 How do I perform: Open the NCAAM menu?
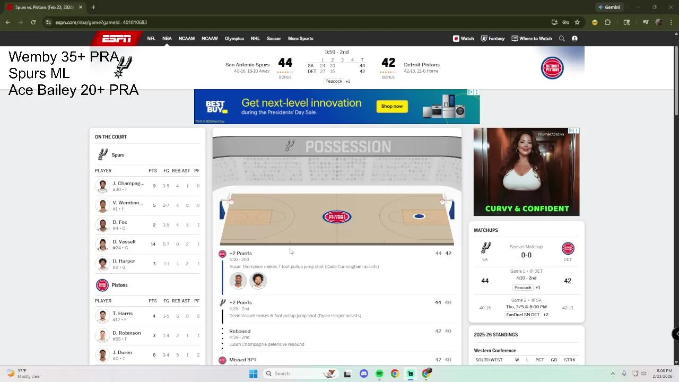pos(187,38)
